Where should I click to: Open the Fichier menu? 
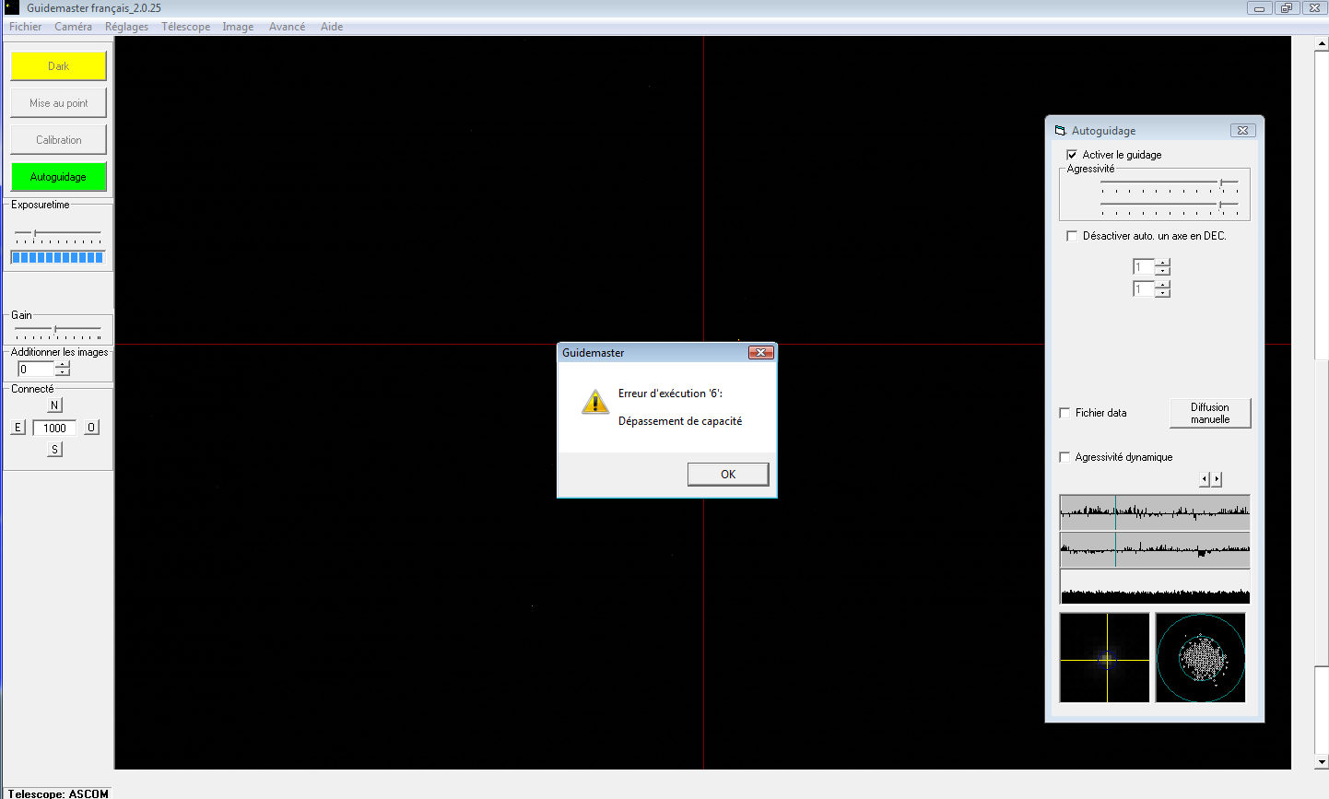click(25, 27)
